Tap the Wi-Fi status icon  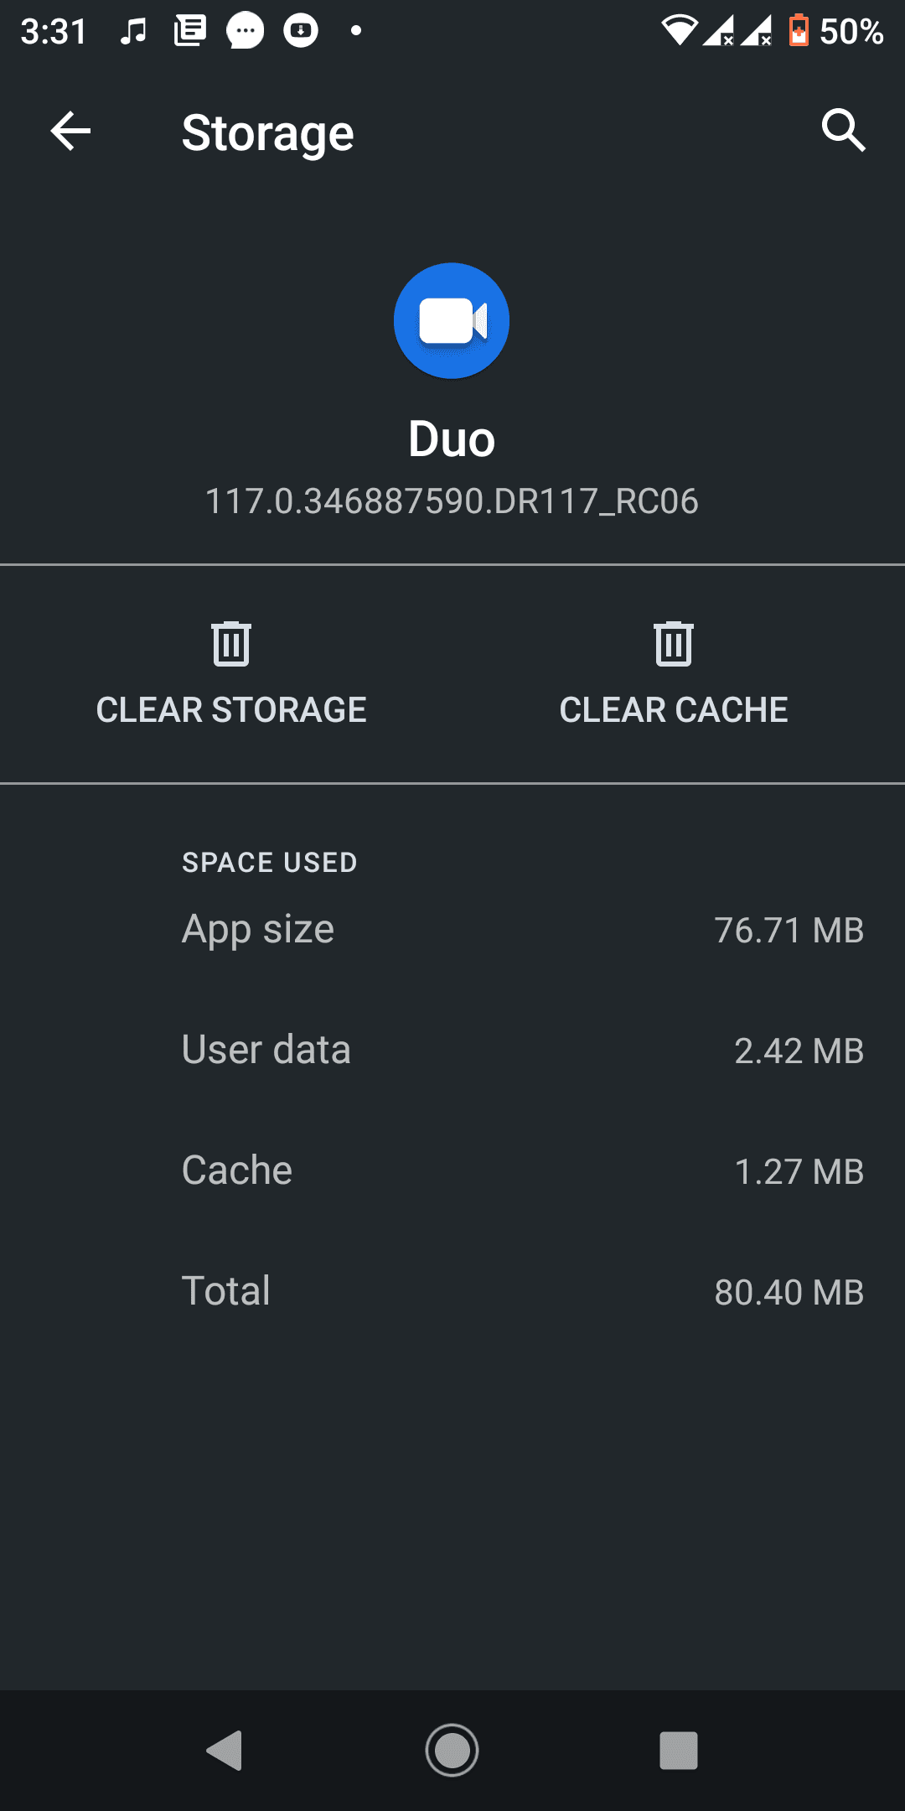[x=679, y=31]
